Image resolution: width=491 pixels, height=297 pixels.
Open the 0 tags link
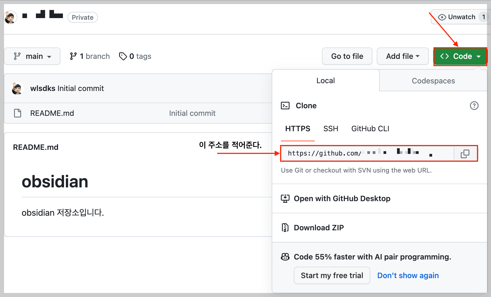pos(135,56)
